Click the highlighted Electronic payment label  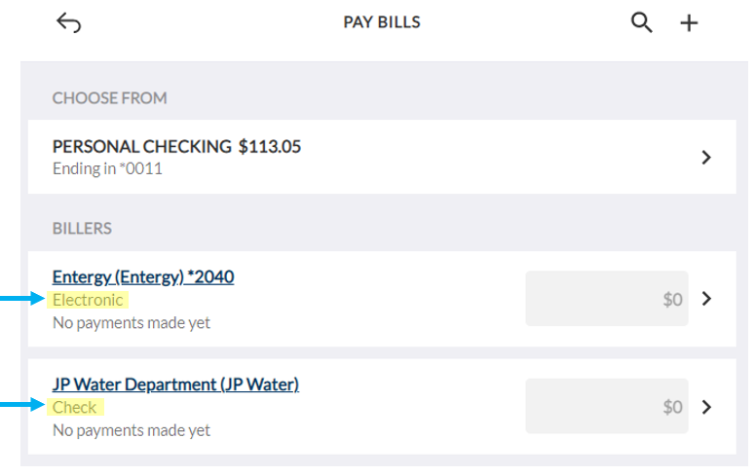(x=88, y=300)
